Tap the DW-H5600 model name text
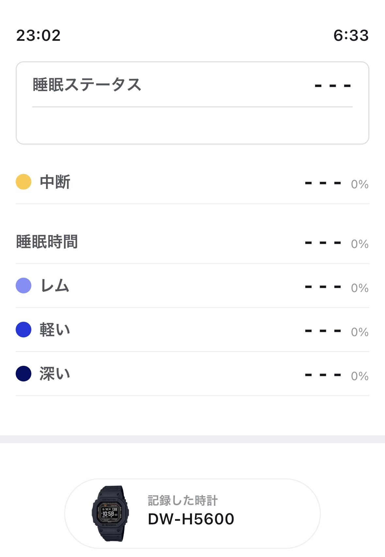The height and width of the screenshot is (557, 385). pos(191,519)
